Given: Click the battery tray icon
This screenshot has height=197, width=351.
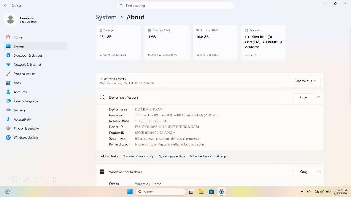Looking at the screenshot, I should click(328, 192).
